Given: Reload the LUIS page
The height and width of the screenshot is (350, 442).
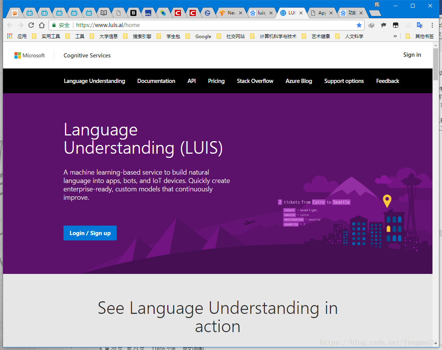Looking at the screenshot, I should click(31, 25).
